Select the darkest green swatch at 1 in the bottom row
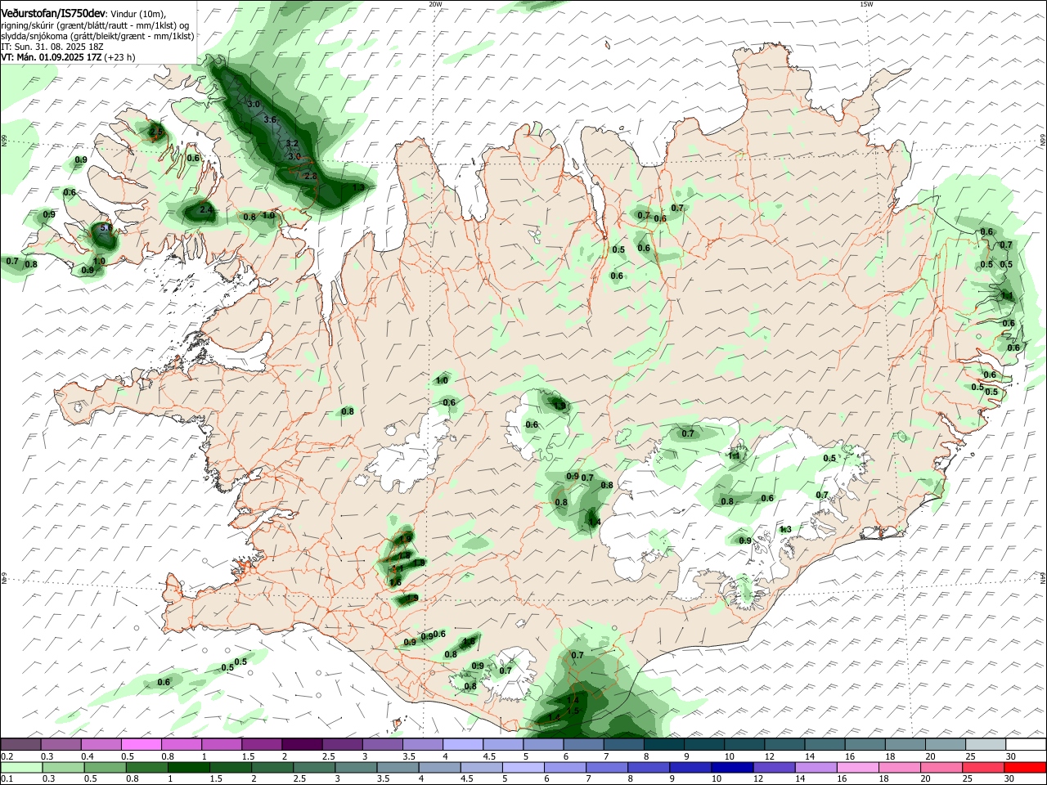Viewport: 1047px width, 785px height. click(188, 768)
